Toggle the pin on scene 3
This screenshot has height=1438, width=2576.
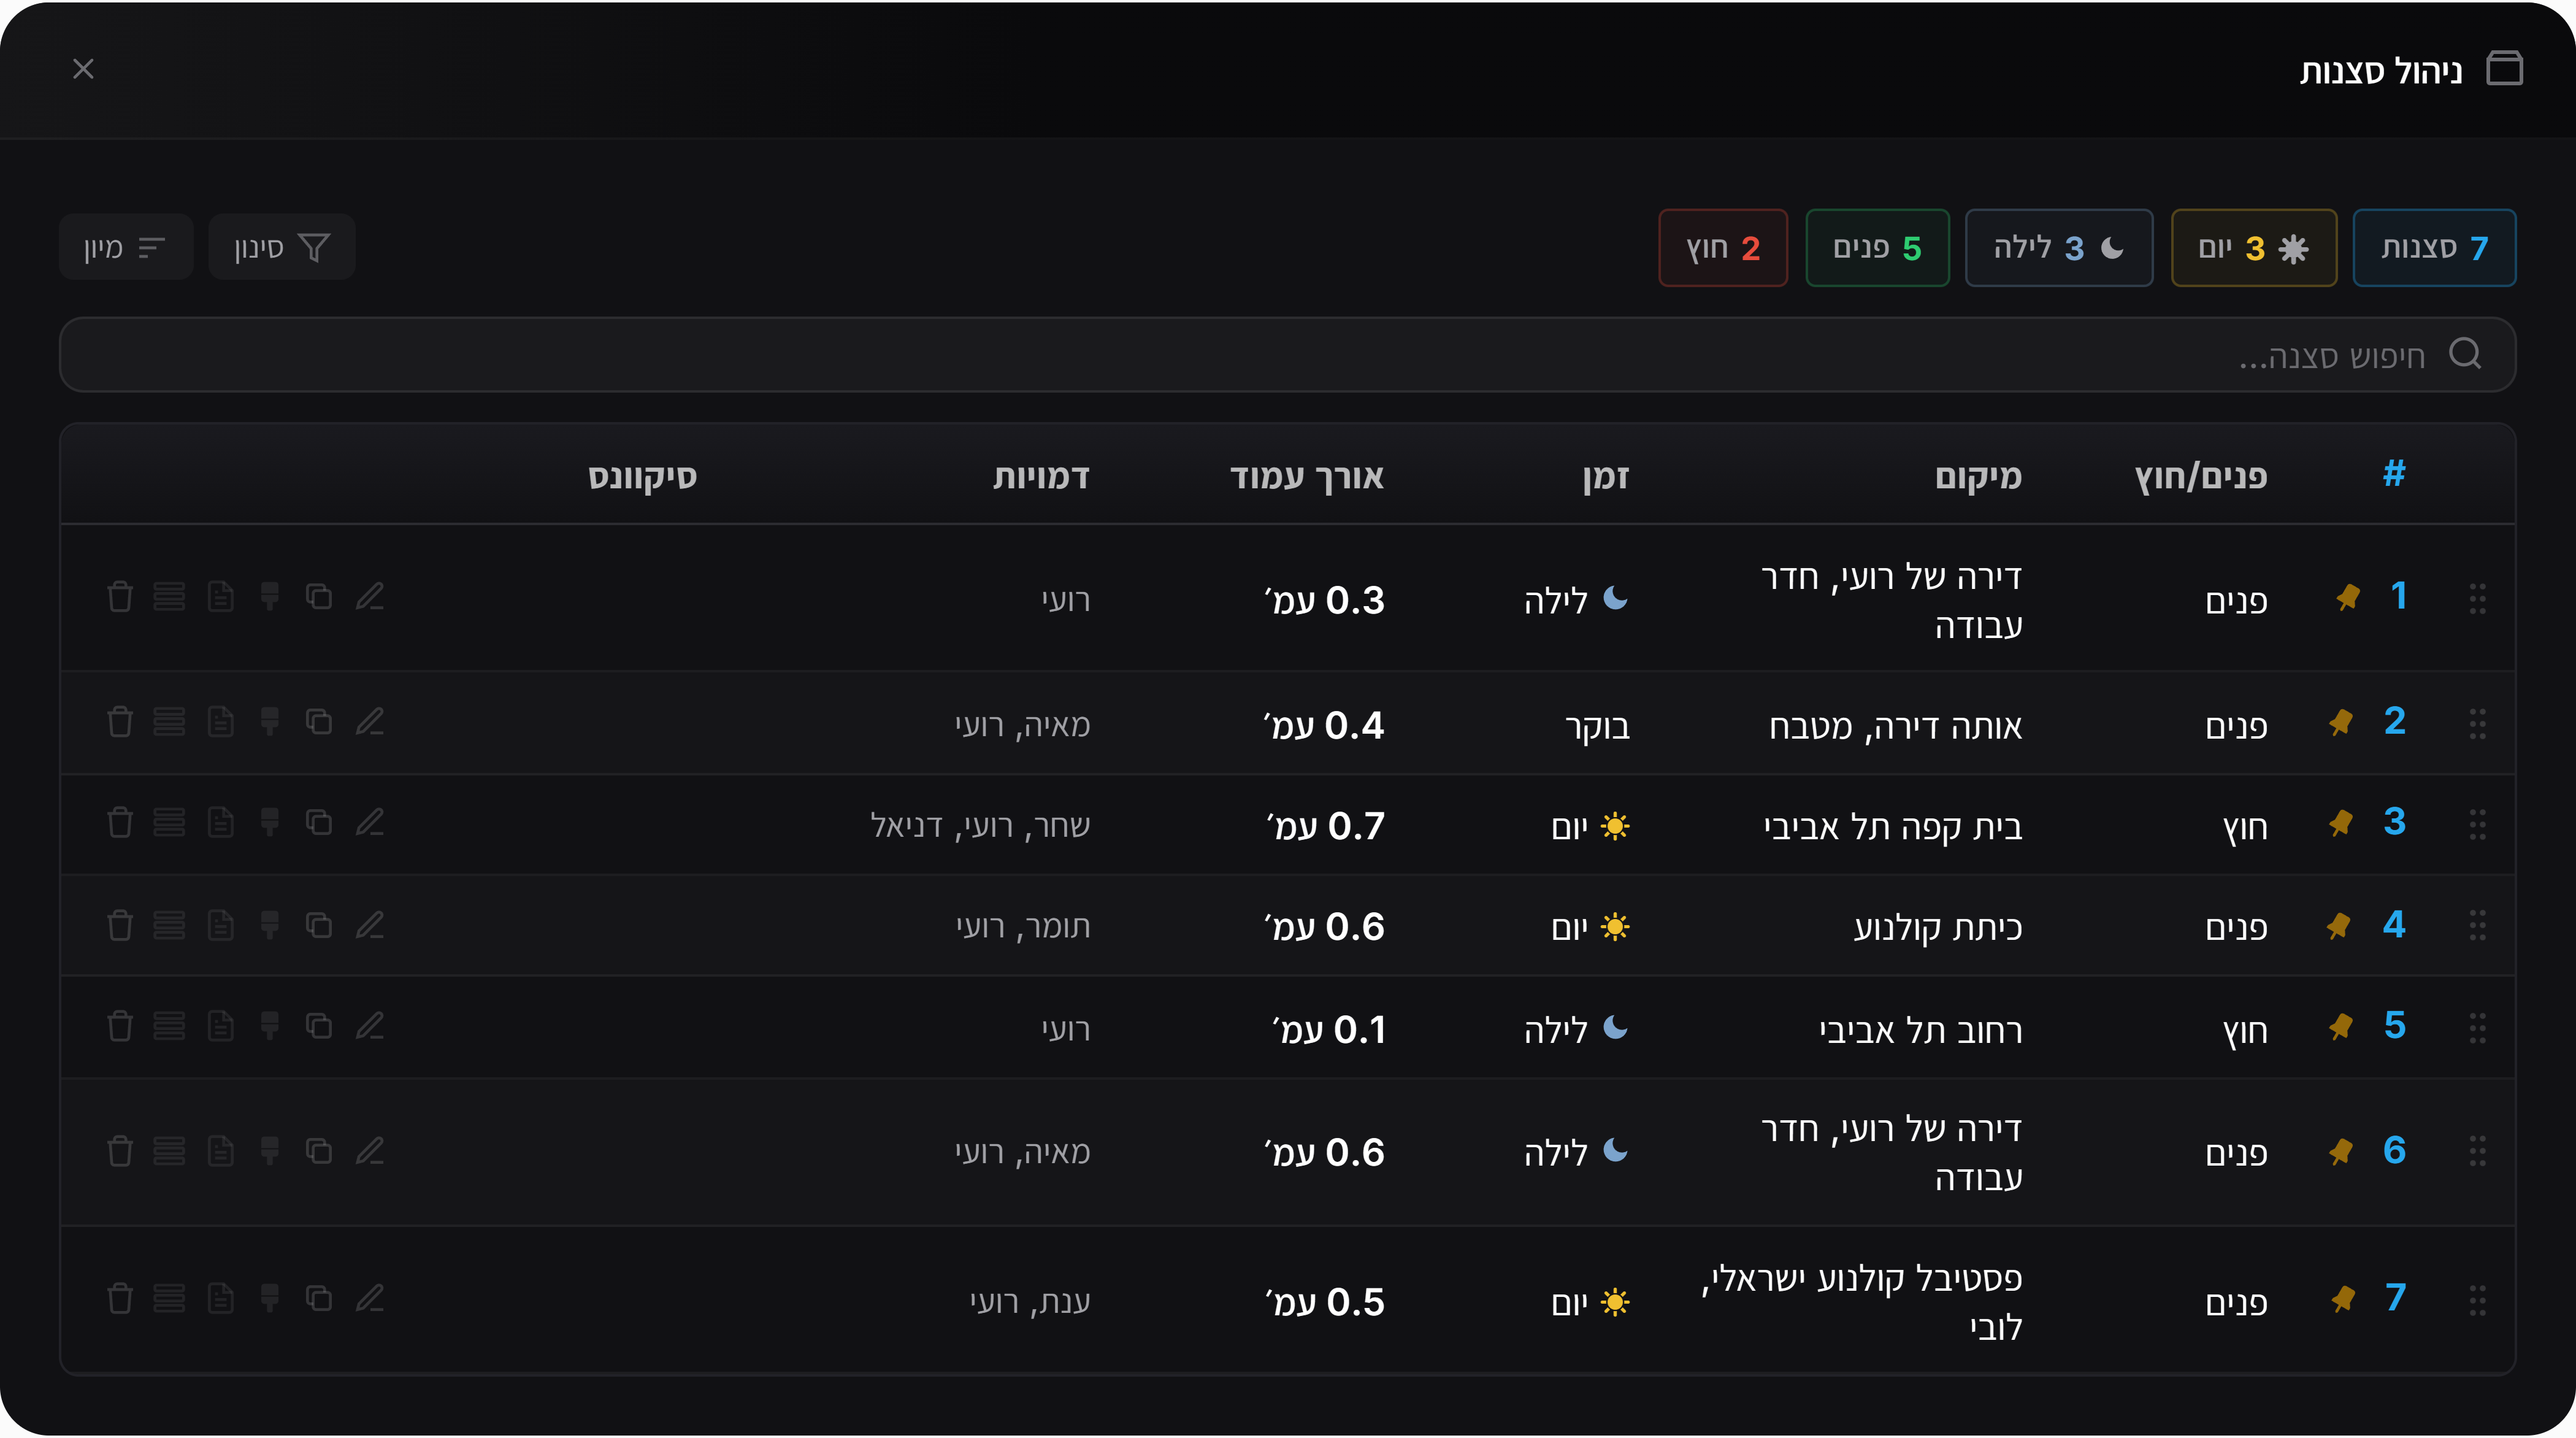2341,824
